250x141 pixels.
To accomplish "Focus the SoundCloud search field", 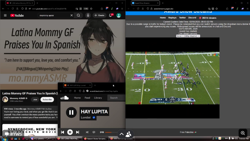I will coord(117,98).
